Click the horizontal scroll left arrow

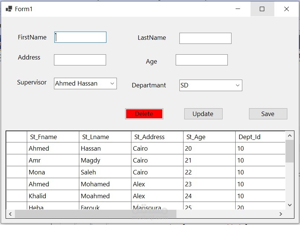point(10,214)
